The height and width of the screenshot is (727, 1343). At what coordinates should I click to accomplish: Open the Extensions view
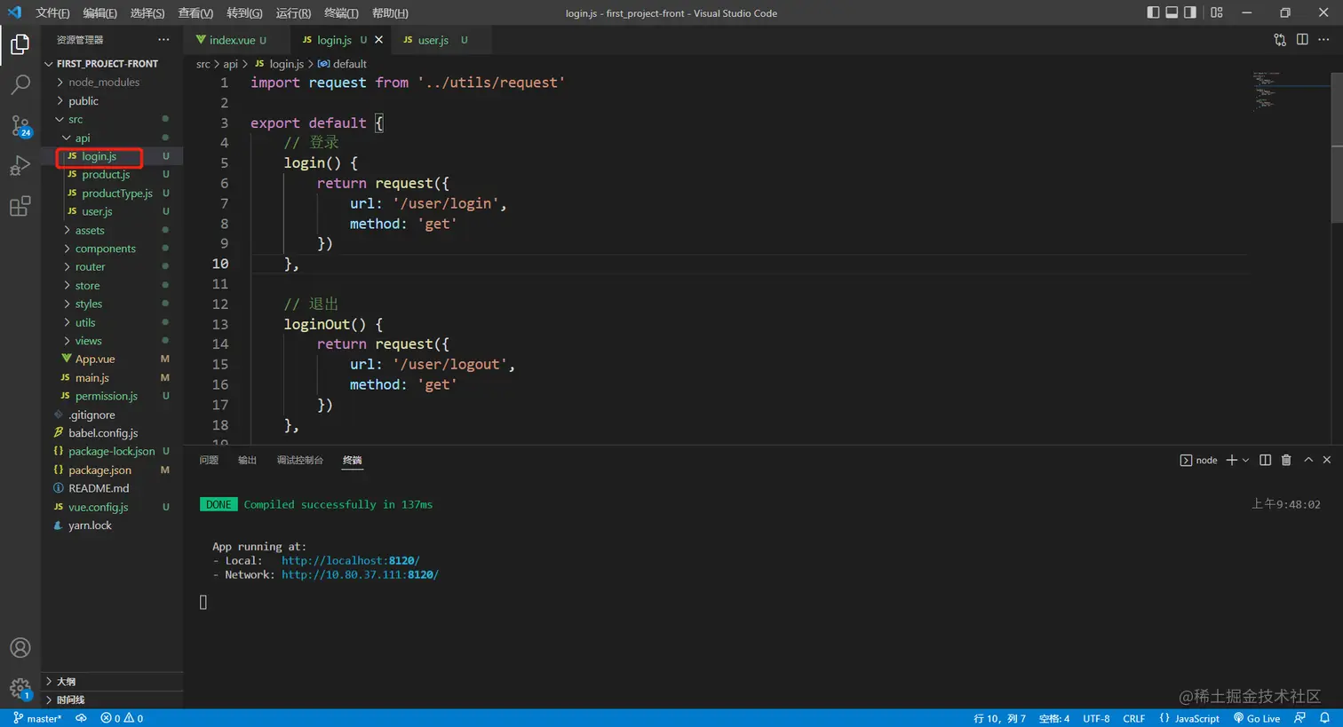click(x=20, y=207)
